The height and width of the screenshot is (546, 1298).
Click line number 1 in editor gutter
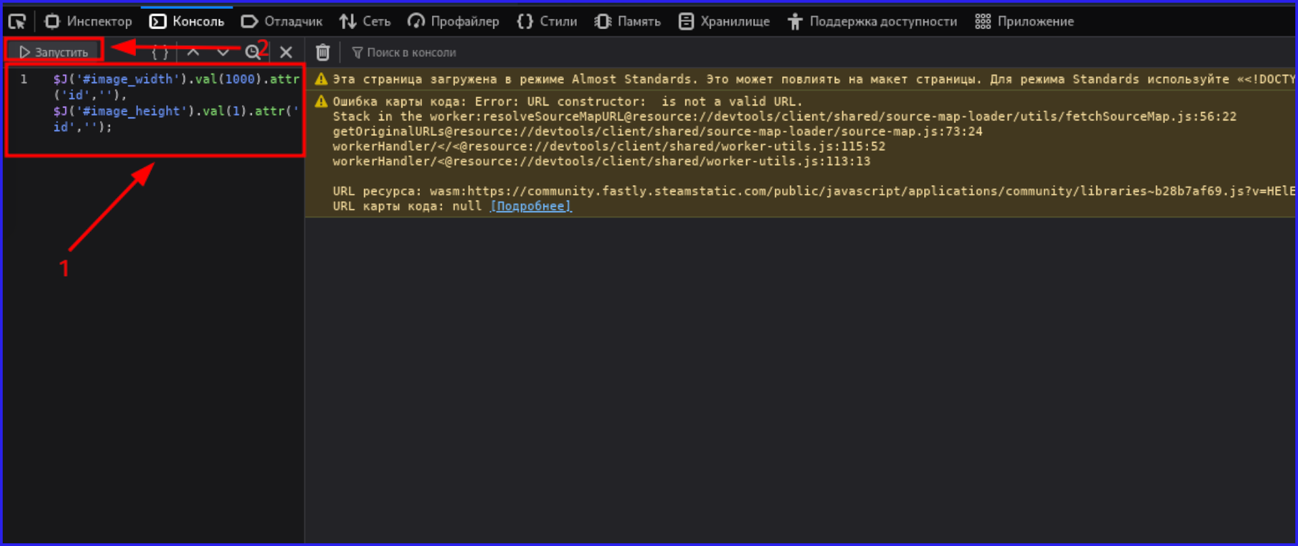pyautogui.click(x=24, y=79)
